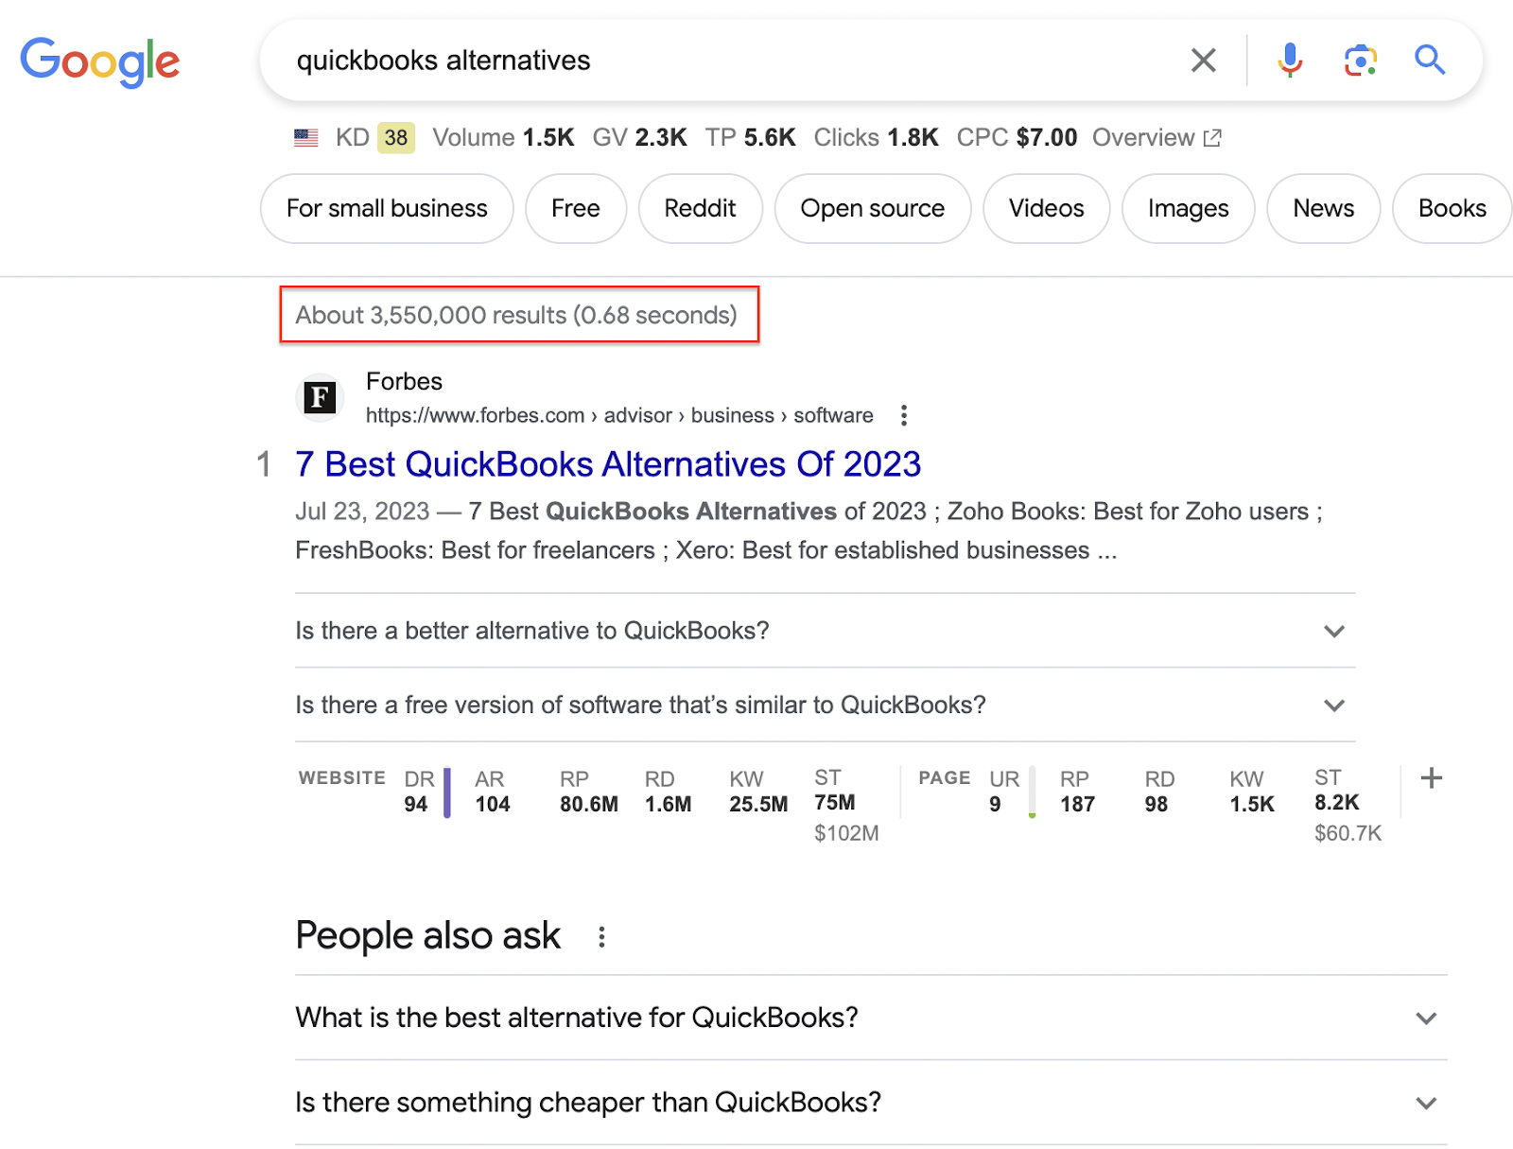Click the $60.7K traffic value
The width and height of the screenshot is (1513, 1149).
[1348, 834]
